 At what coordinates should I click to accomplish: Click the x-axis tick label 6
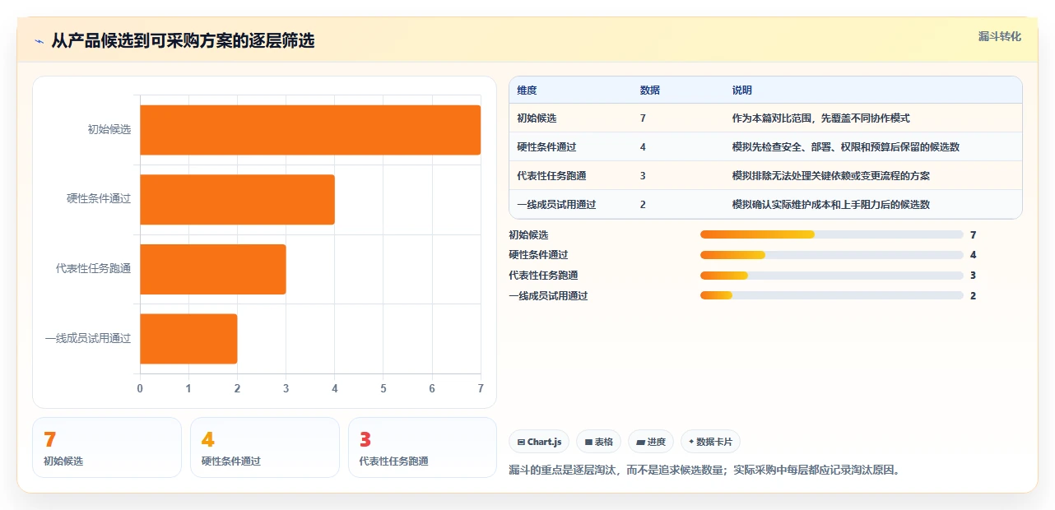pos(432,388)
